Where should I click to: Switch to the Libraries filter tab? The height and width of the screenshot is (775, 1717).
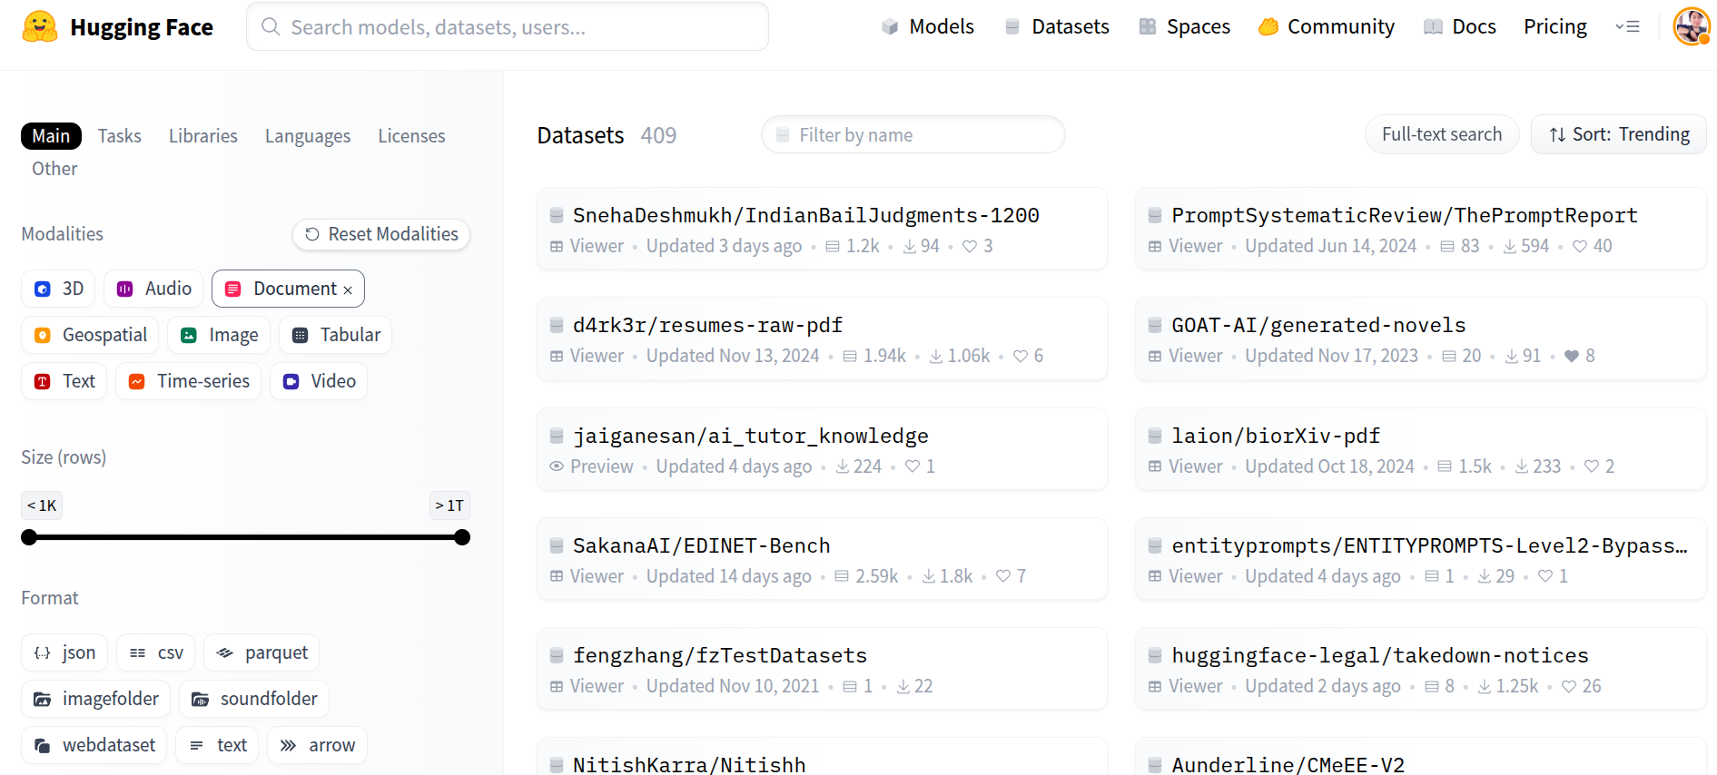point(203,136)
